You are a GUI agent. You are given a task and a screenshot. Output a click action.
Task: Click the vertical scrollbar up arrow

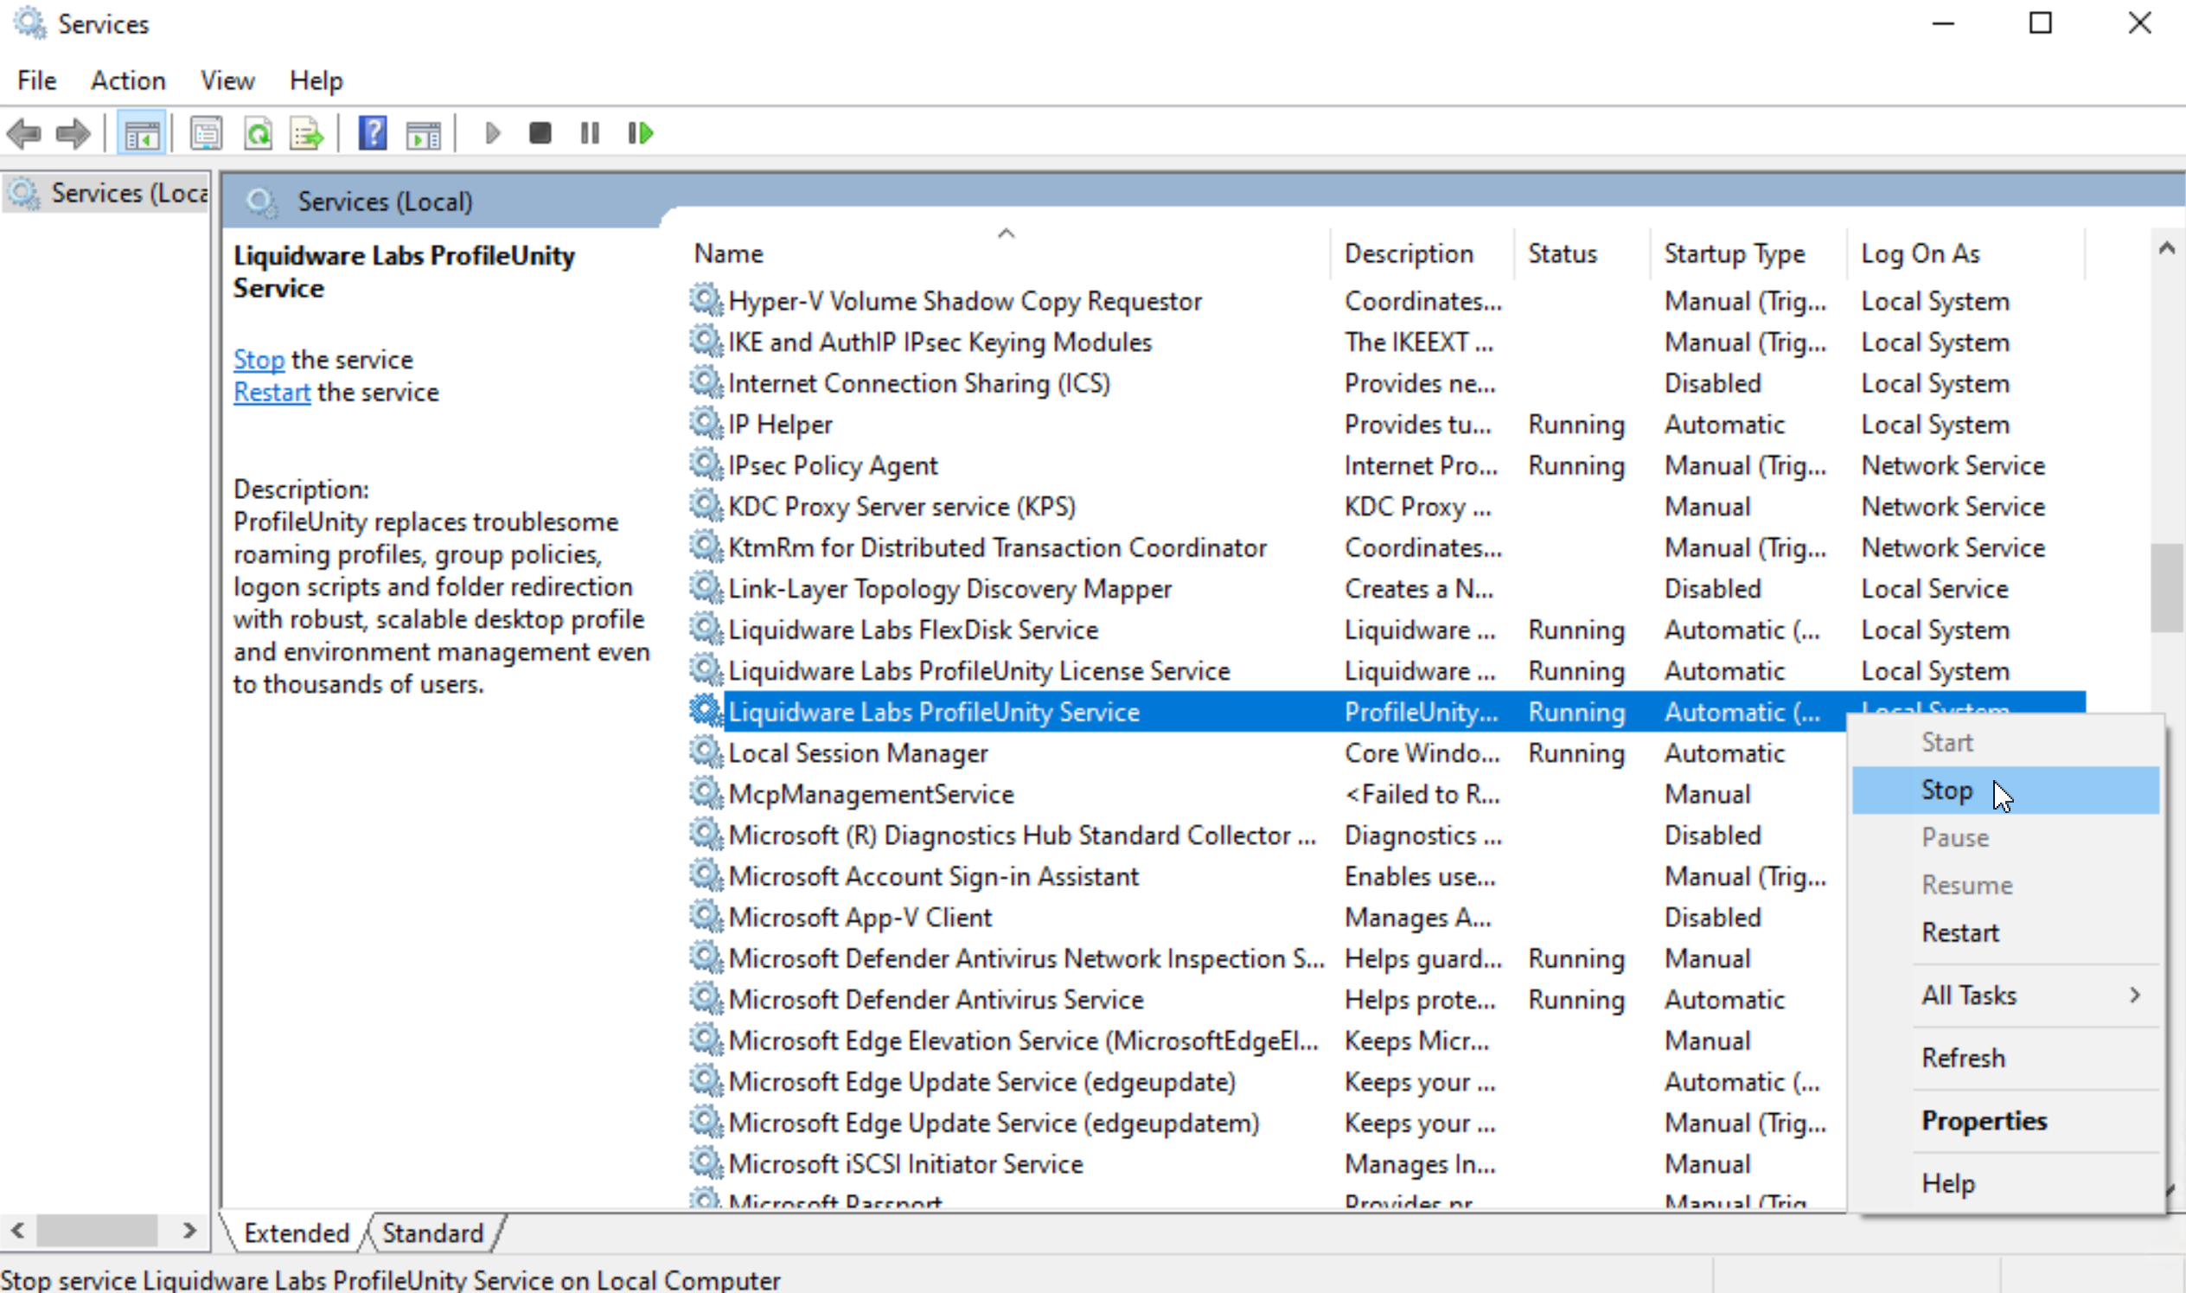pyautogui.click(x=2167, y=249)
